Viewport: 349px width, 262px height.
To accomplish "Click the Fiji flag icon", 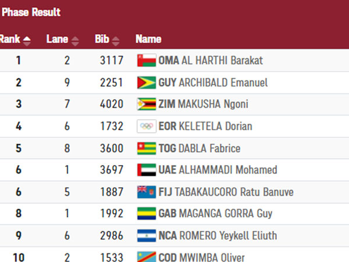I will tap(146, 192).
